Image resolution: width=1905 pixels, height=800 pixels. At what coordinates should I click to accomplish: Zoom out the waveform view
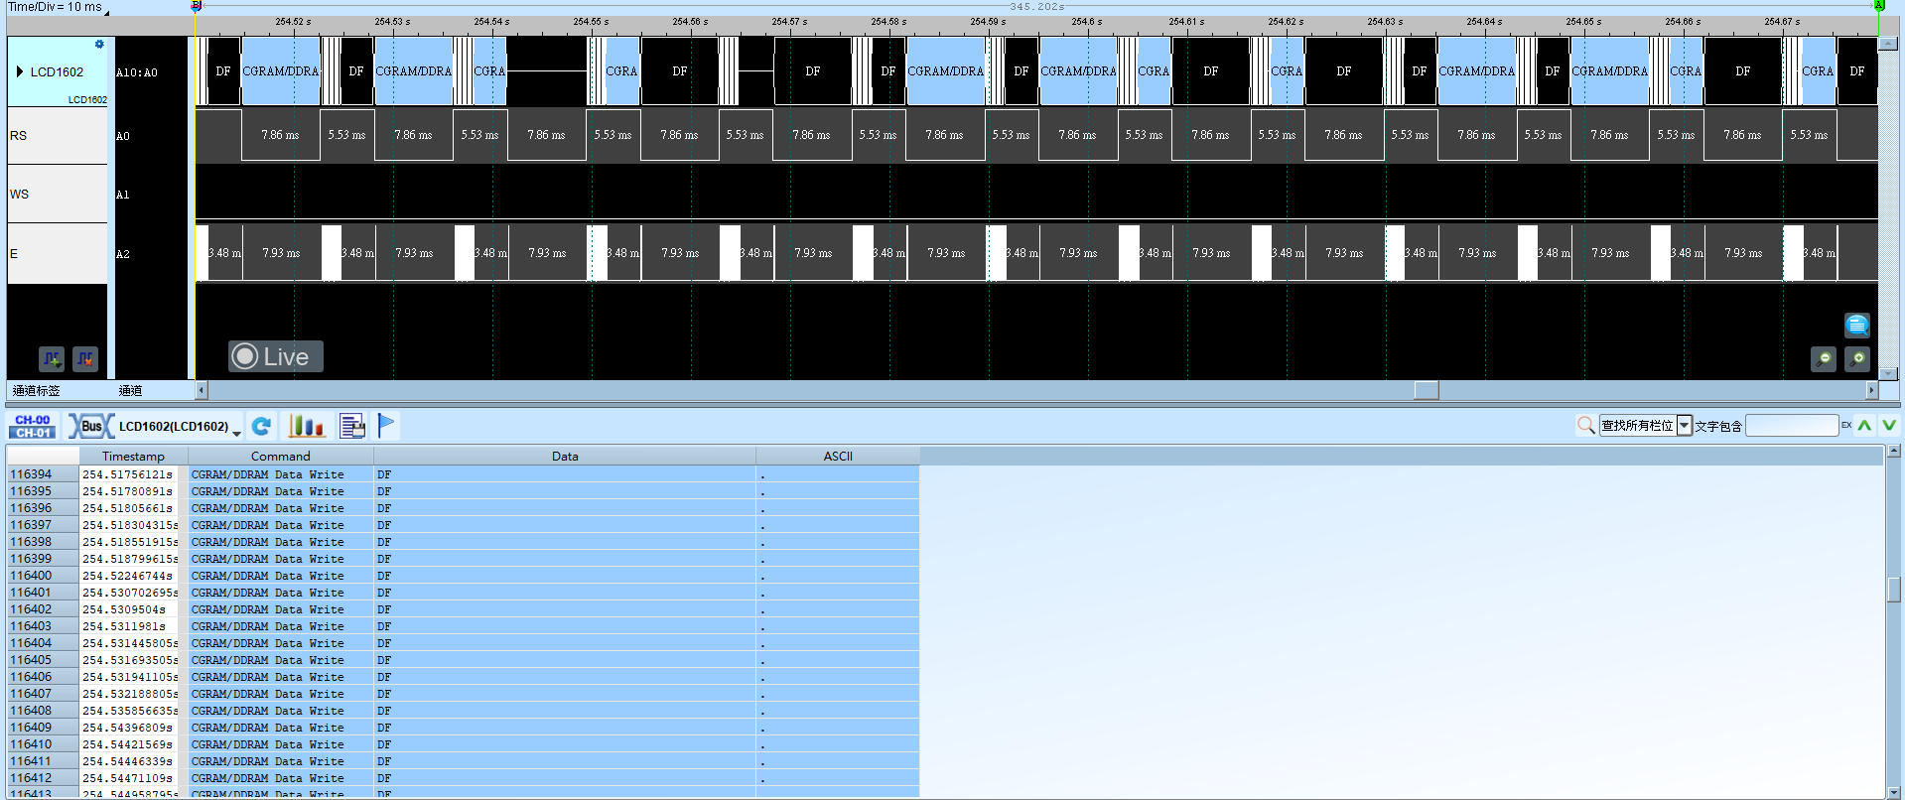pos(1824,358)
